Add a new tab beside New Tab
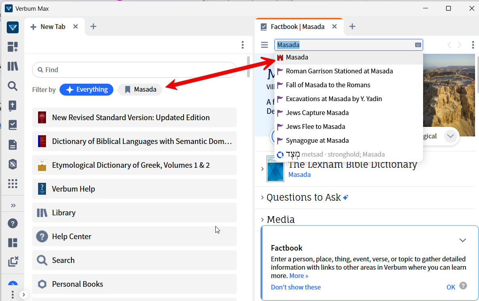This screenshot has height=301, width=479. pyautogui.click(x=93, y=27)
